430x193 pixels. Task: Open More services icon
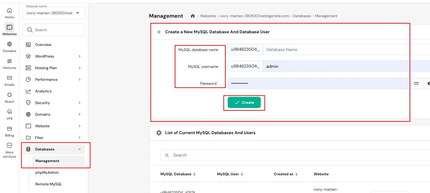pos(10,145)
